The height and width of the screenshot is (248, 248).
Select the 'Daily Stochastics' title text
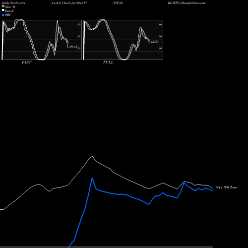click(x=13, y=3)
